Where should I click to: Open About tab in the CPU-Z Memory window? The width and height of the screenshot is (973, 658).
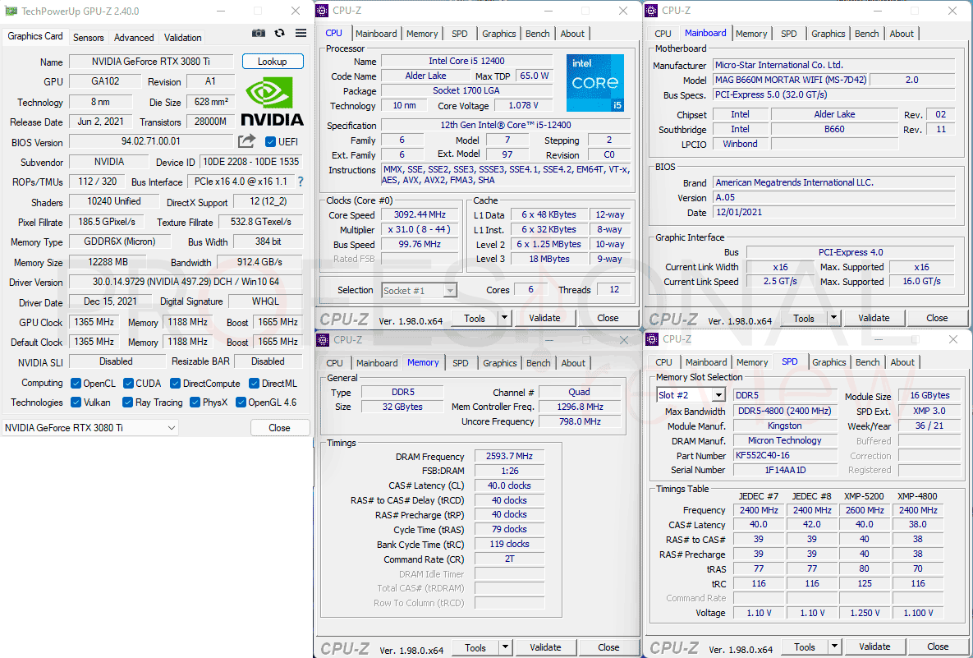573,363
